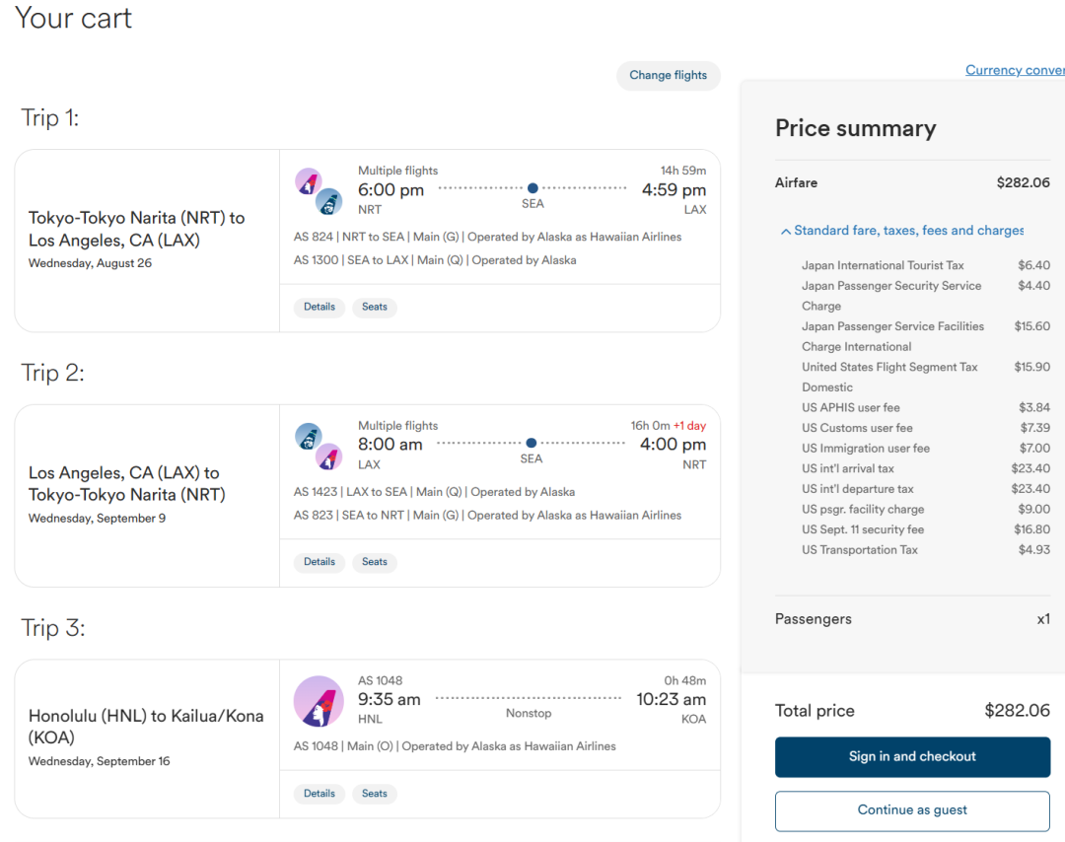
Task: Click Sign in and checkout
Action: (x=912, y=757)
